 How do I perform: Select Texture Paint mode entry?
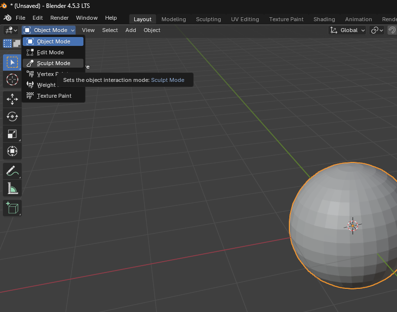click(x=54, y=96)
